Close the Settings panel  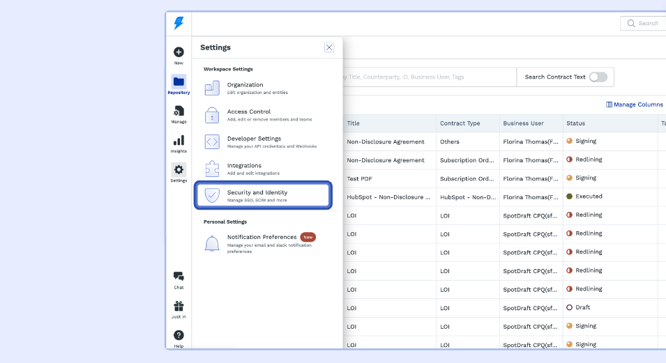point(329,47)
